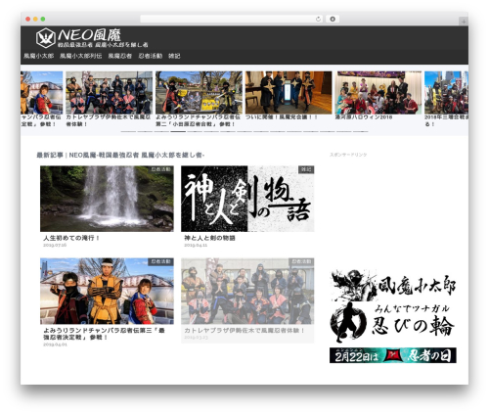Open the 風魔小太郎 menu item
The image size is (489, 414).
click(39, 56)
